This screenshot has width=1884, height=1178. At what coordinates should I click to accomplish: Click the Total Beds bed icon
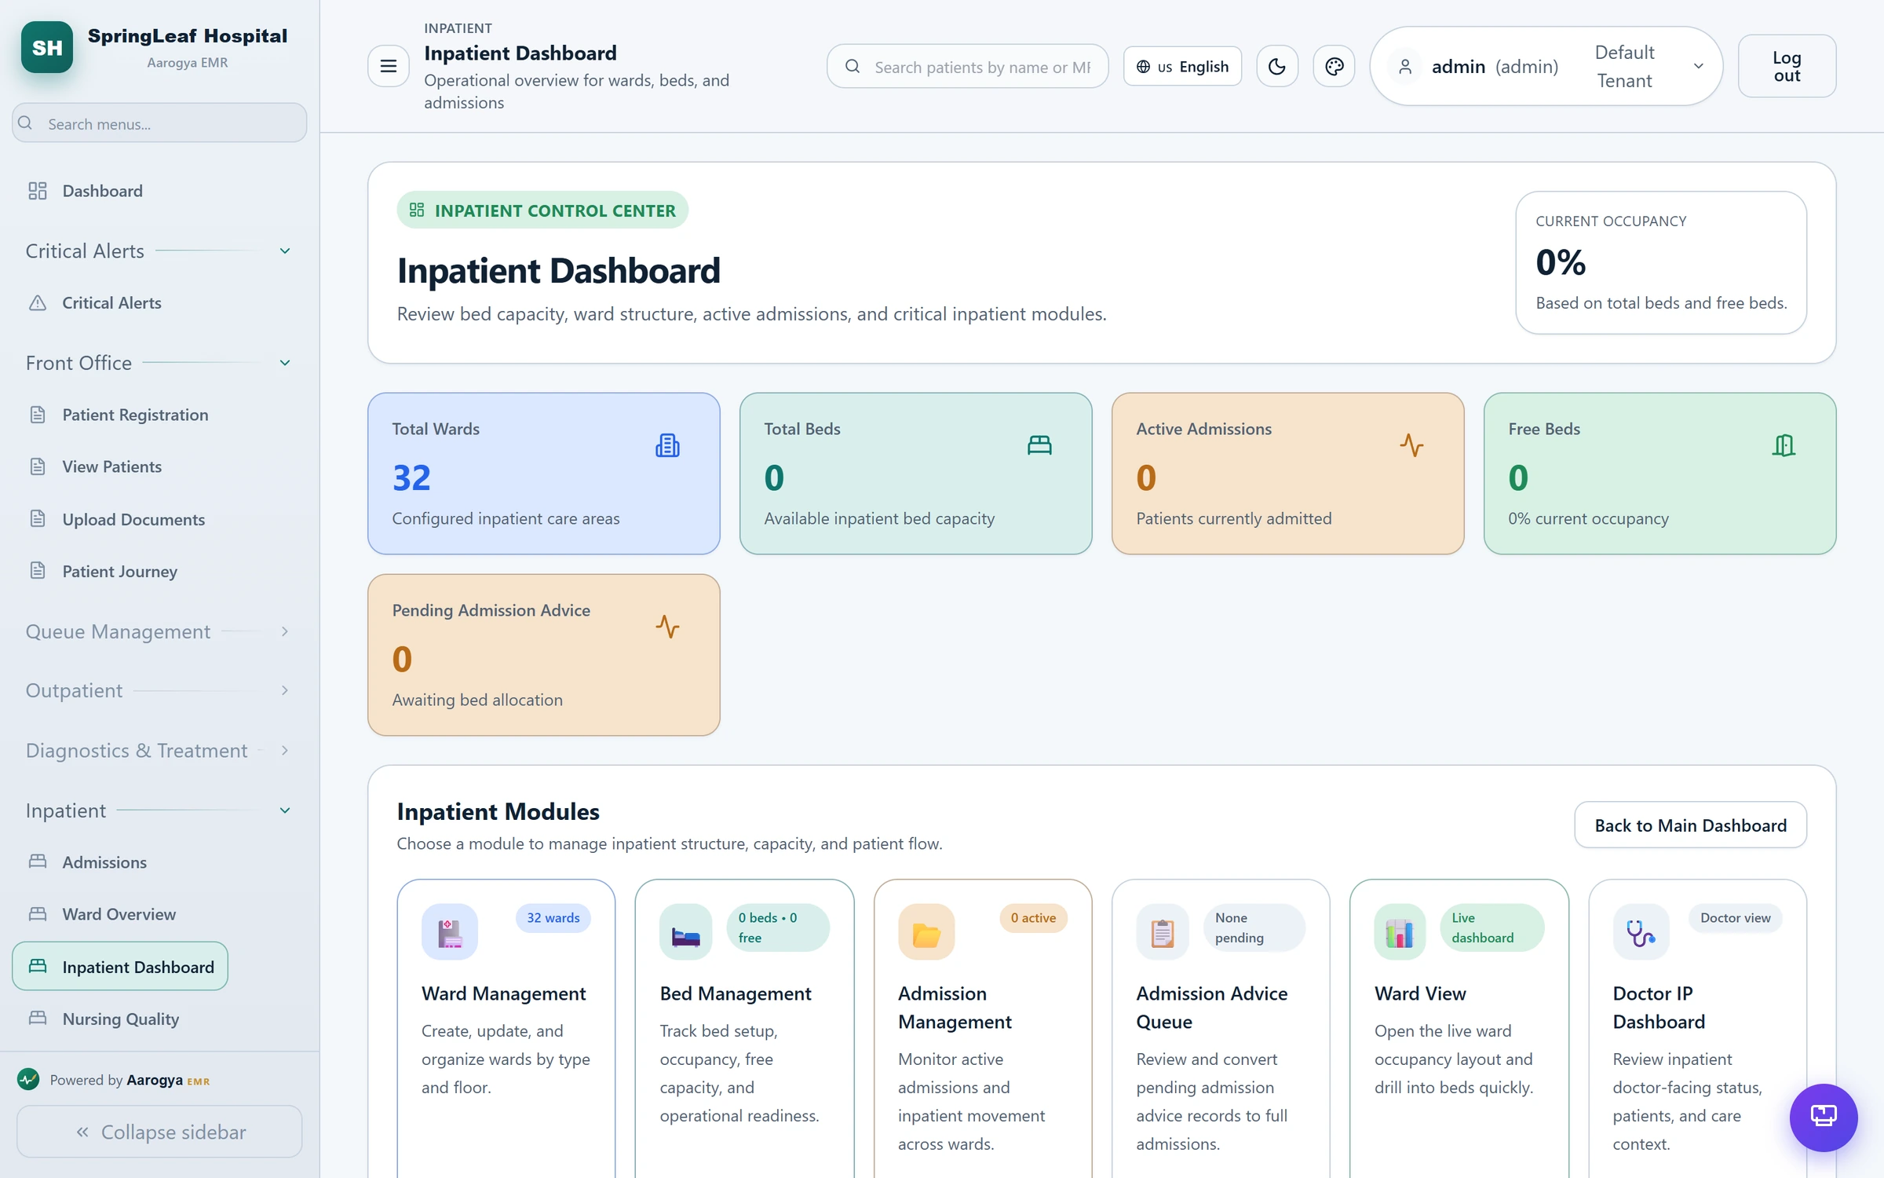1039,445
